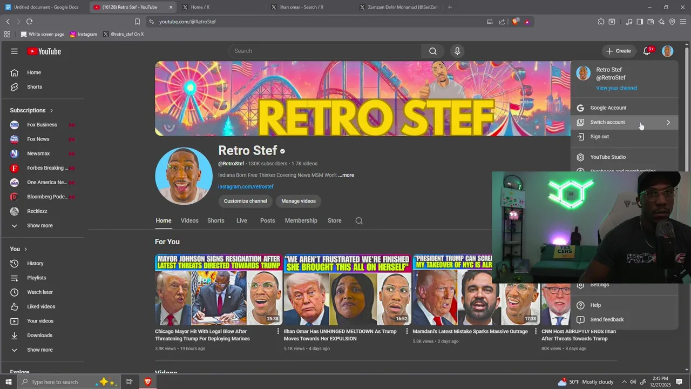691x389 pixels.
Task: Open the Store channel tab
Action: tap(335, 220)
